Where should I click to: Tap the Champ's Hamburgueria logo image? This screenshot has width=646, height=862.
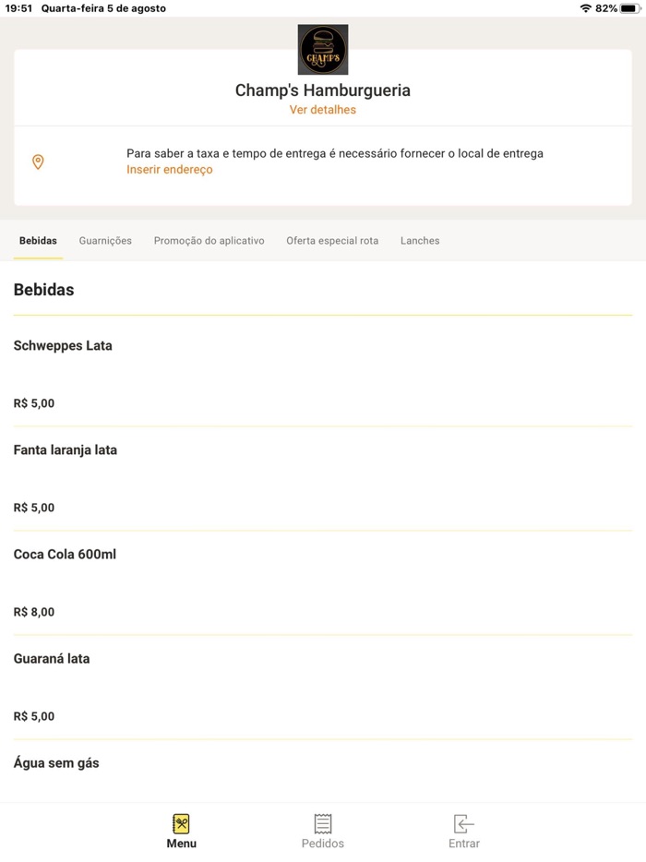point(323,50)
